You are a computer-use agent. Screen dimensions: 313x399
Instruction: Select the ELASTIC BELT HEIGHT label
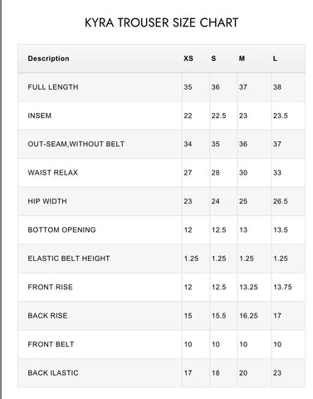point(69,259)
